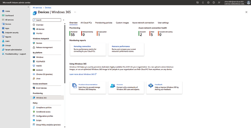Select the macOS platform
Screen dimensions: 251x128
tap(37, 66)
